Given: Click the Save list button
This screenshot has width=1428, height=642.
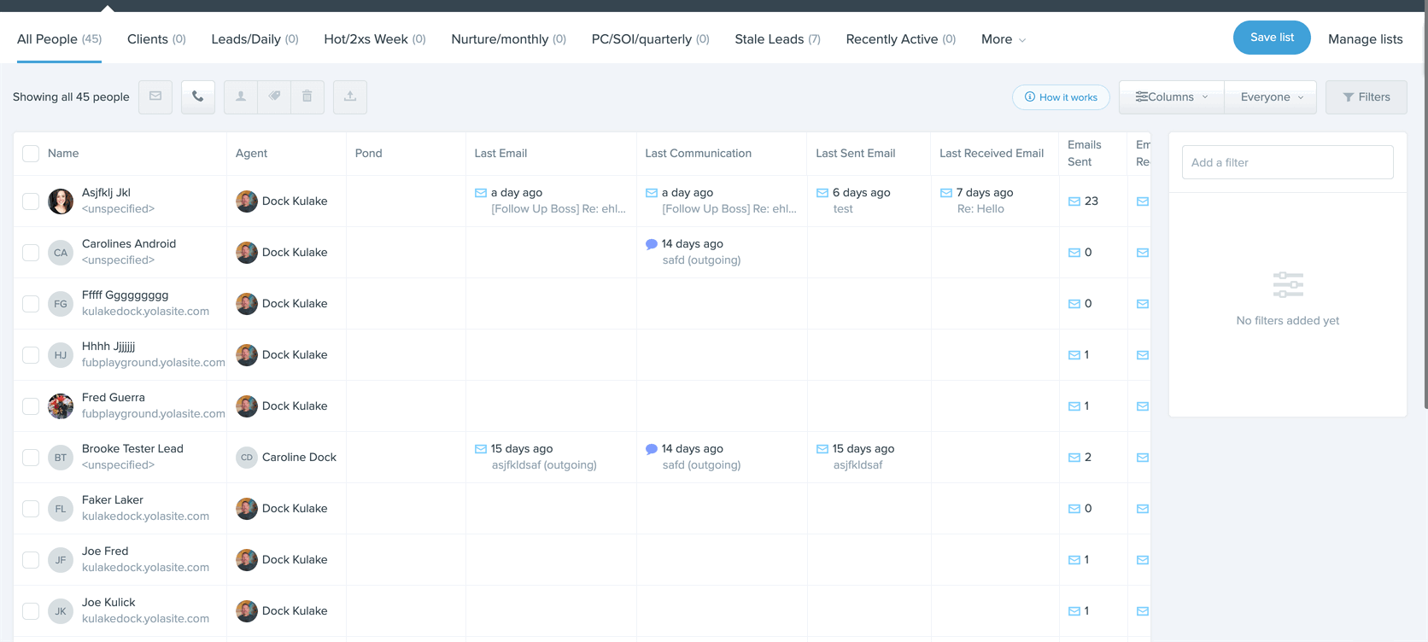Looking at the screenshot, I should [1272, 38].
